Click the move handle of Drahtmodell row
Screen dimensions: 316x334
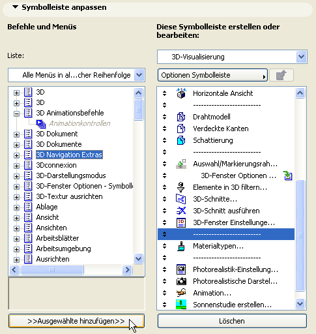pos(164,117)
